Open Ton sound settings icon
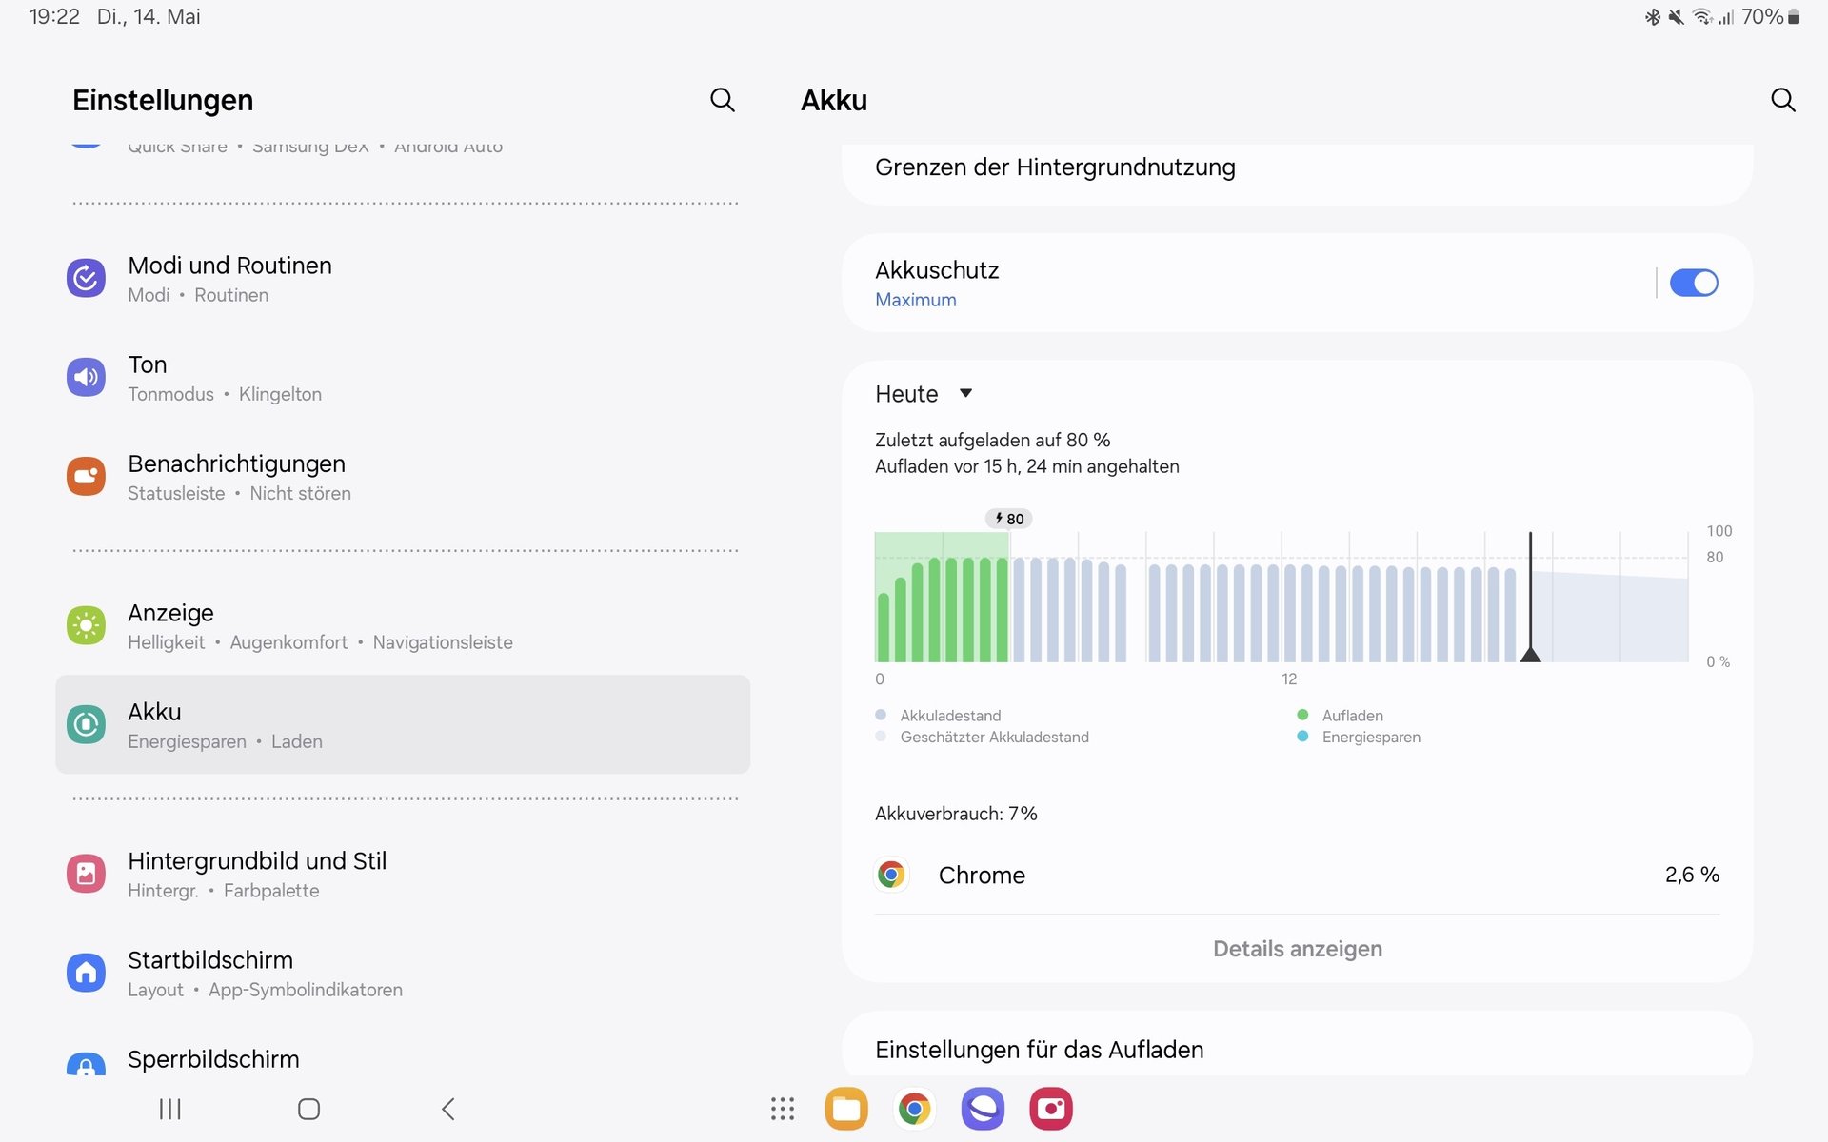Viewport: 1828px width, 1142px height. tap(86, 377)
